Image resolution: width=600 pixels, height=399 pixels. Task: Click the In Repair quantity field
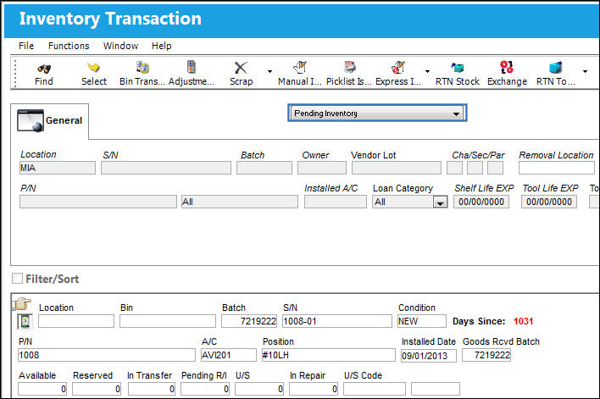pos(314,389)
